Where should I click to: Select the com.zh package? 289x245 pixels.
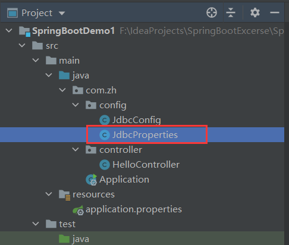coord(101,90)
